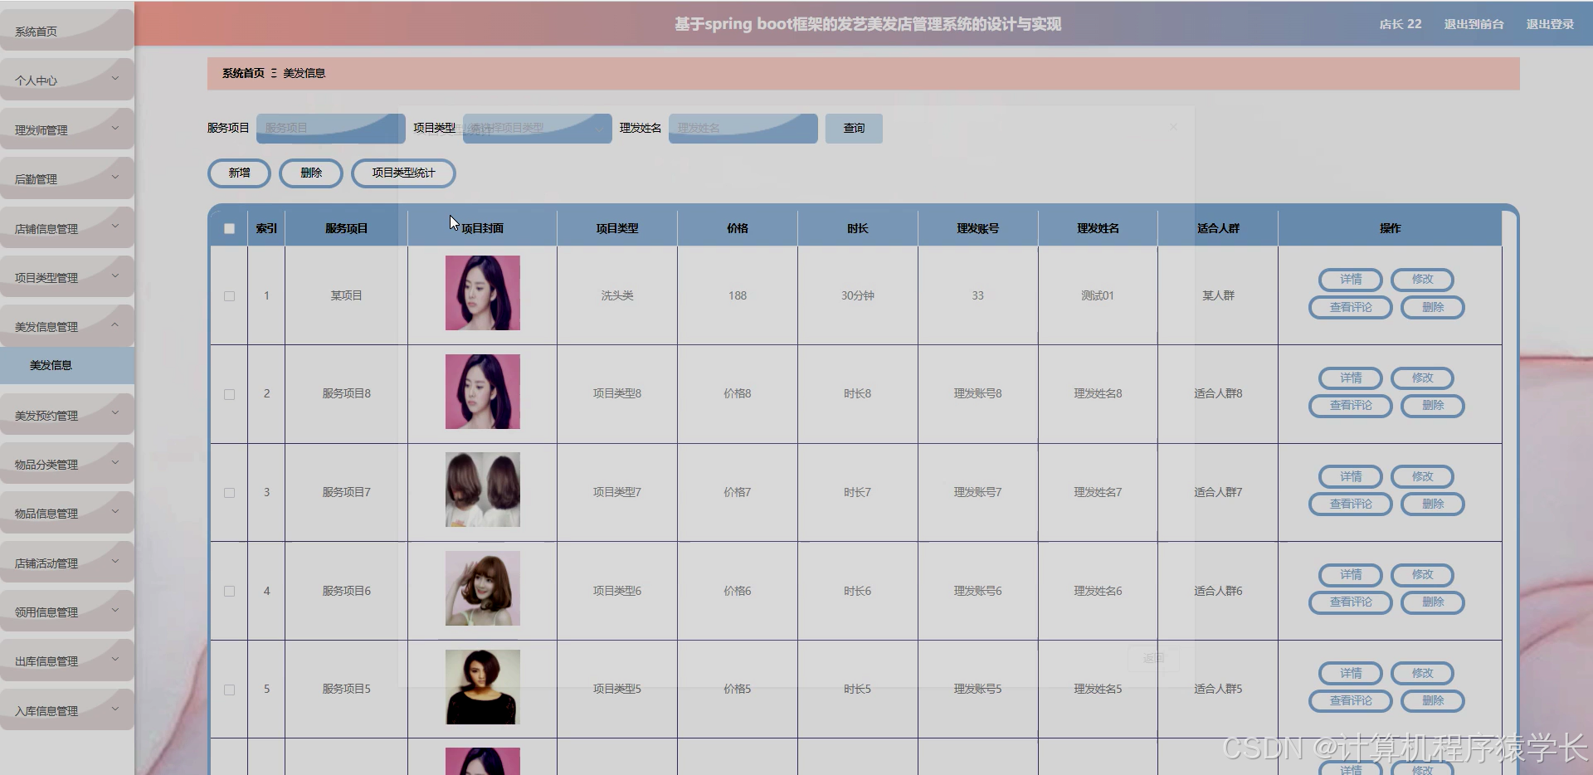
Task: Expand 理发师管理 sidebar chevron
Action: [115, 128]
